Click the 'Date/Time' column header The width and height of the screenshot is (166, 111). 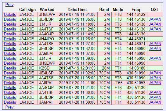point(77,10)
